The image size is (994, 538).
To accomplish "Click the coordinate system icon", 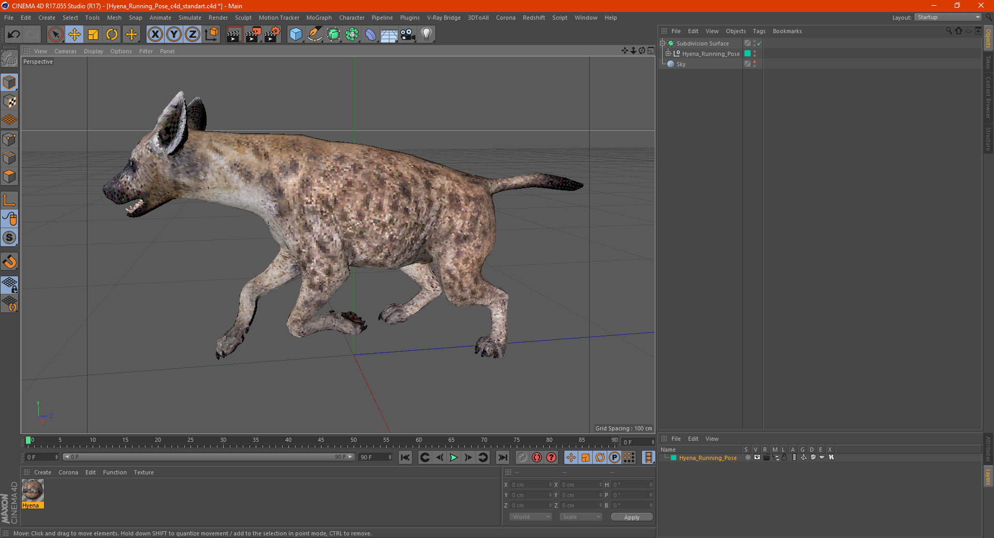I will point(212,35).
